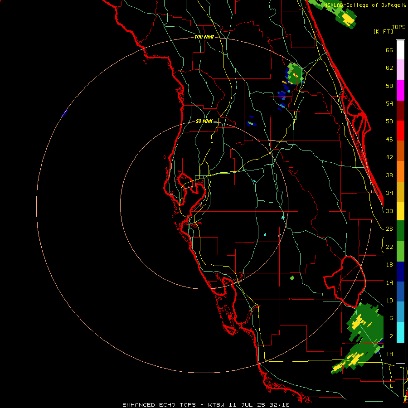The width and height of the screenshot is (408, 408).
Task: Click the cyan legend swatch
Action: tap(400, 332)
